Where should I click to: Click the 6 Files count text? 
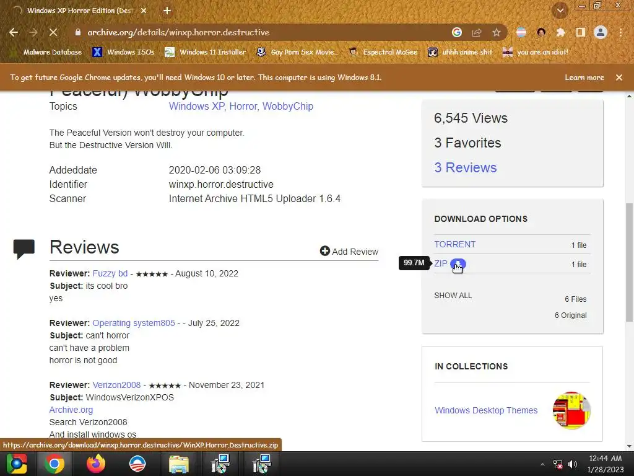(x=575, y=299)
